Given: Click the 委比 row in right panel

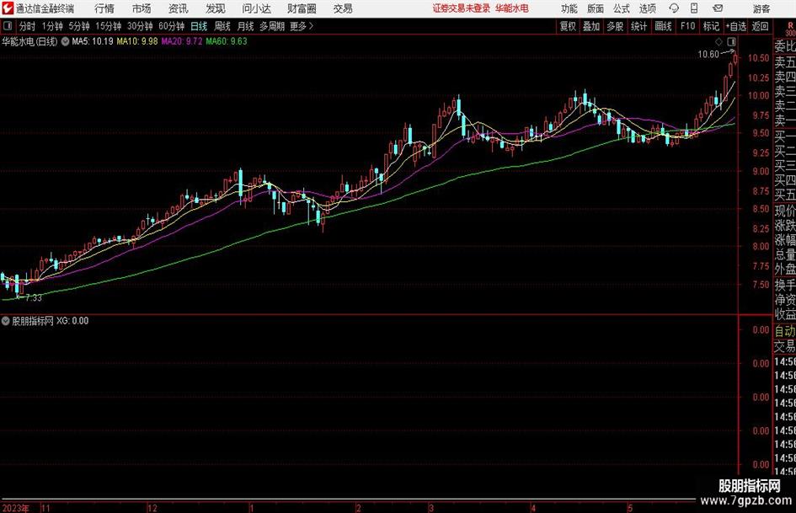Looking at the screenshot, I should (785, 46).
